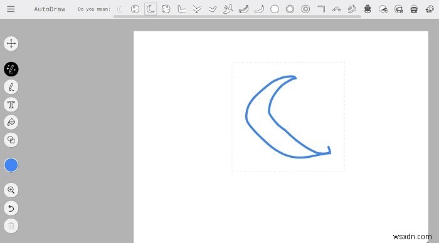The width and height of the screenshot is (439, 243).
Task: Click the suggestion bar horizontal scrollbar
Action: 237,17
